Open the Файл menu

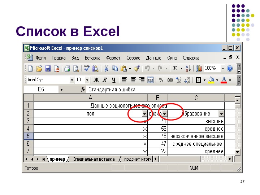click(41, 58)
